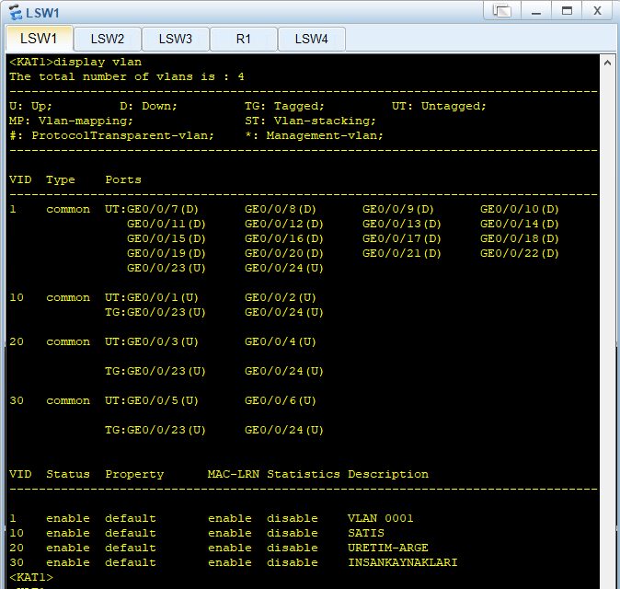Click the INSANKAYNAKLARI description text

tap(403, 562)
